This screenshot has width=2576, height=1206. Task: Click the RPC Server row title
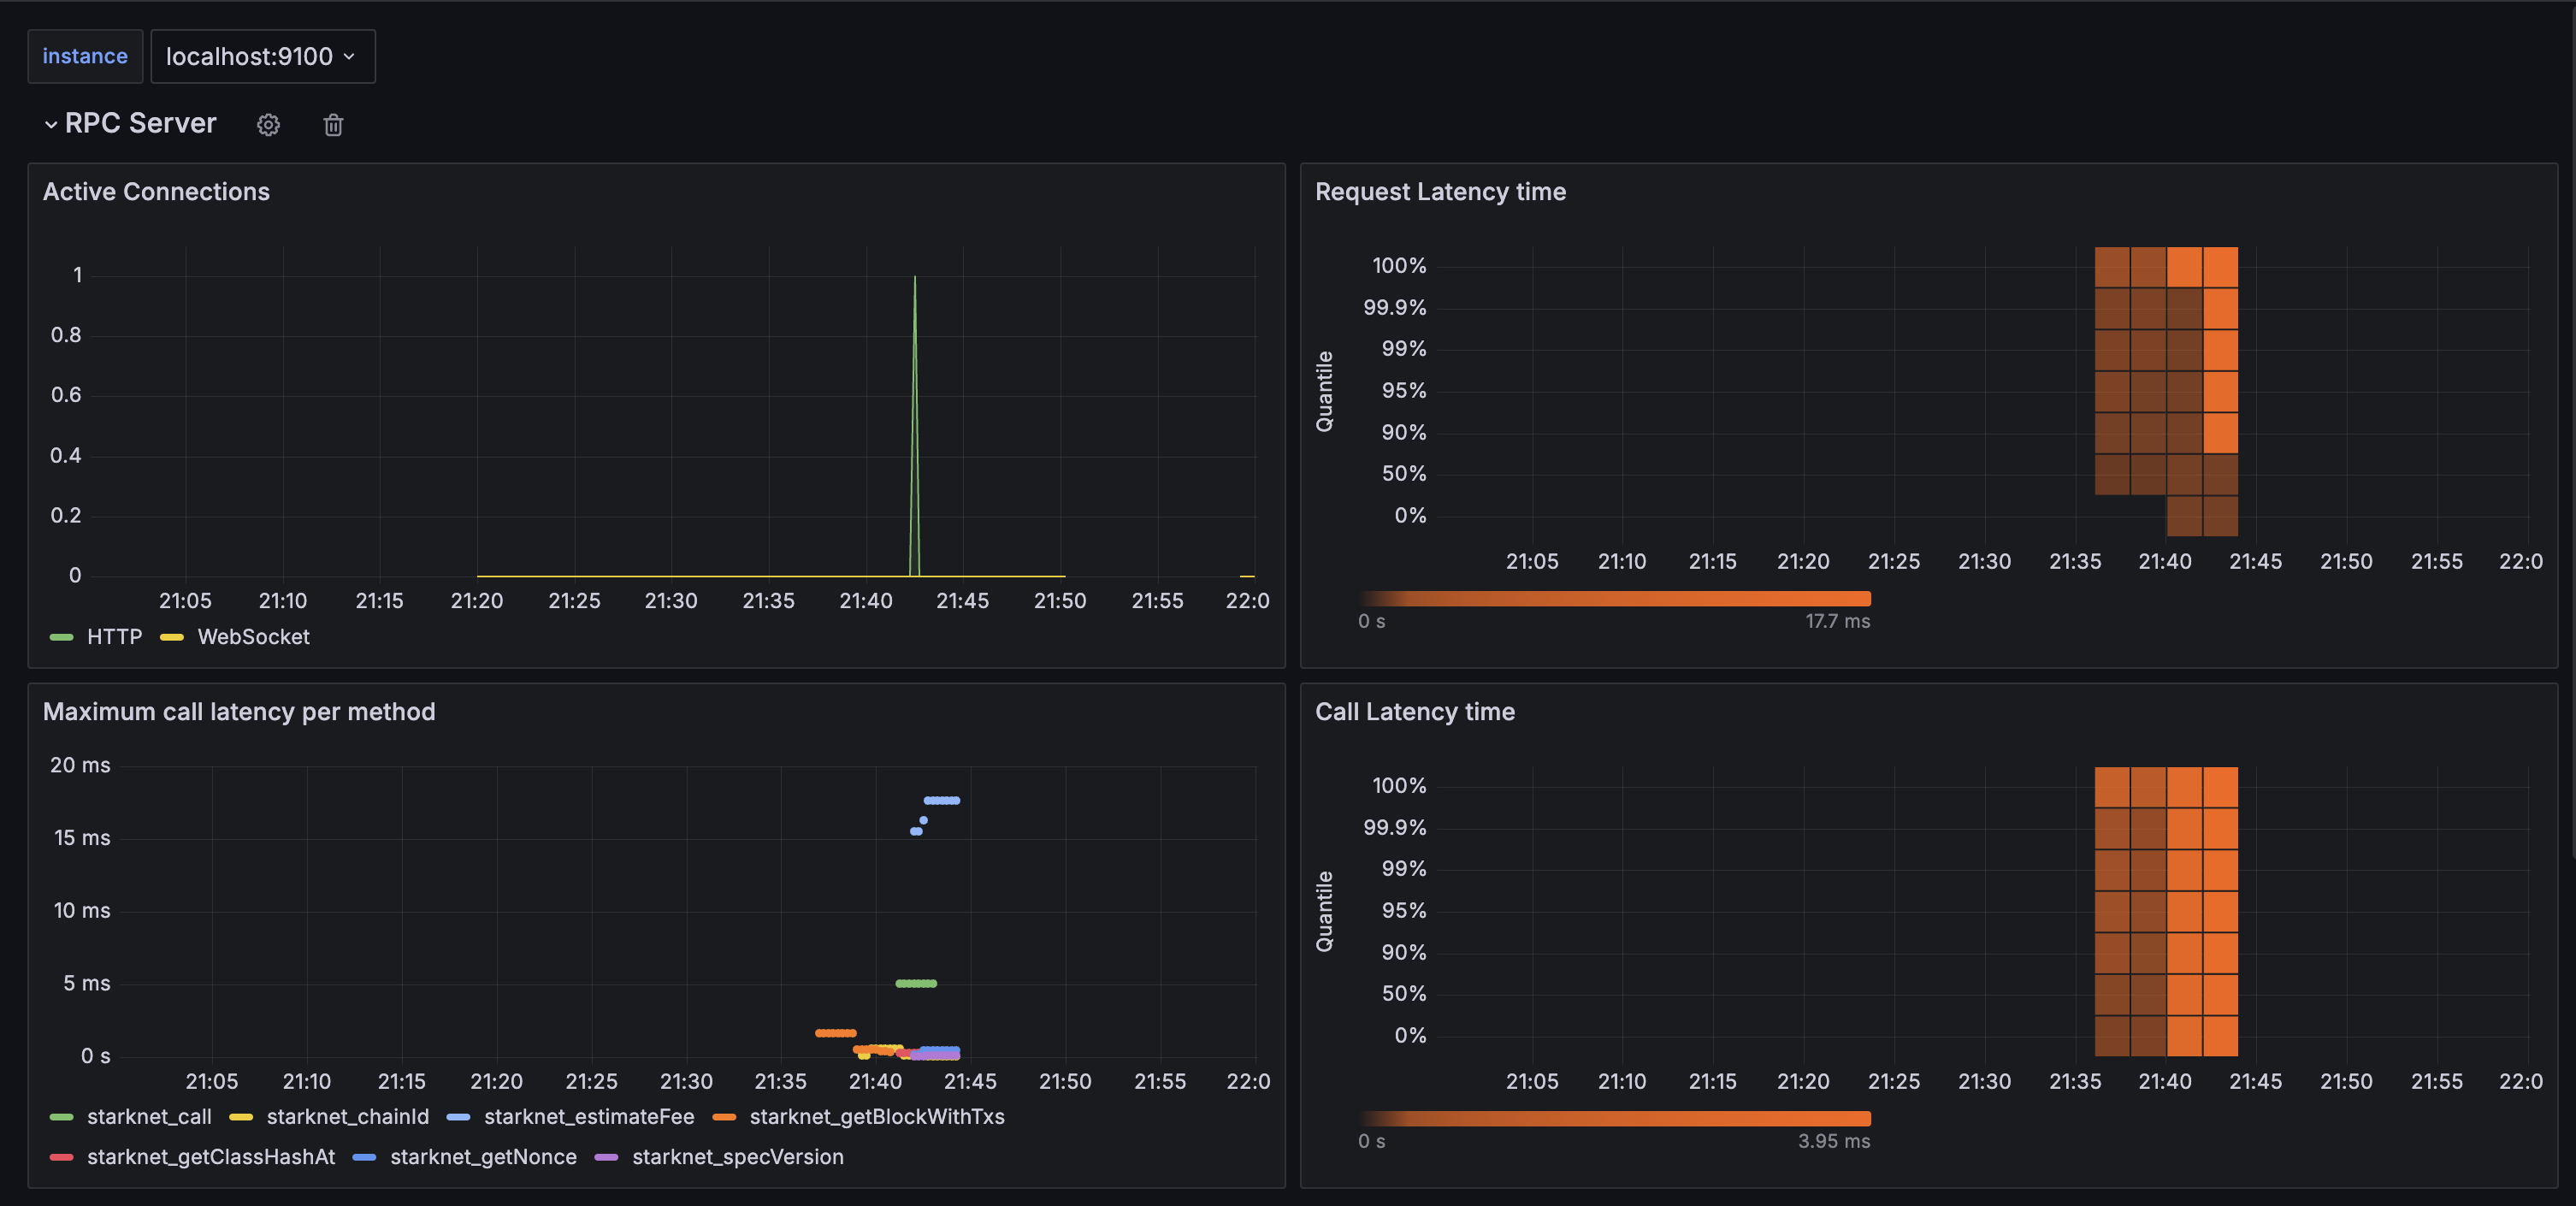pos(141,123)
